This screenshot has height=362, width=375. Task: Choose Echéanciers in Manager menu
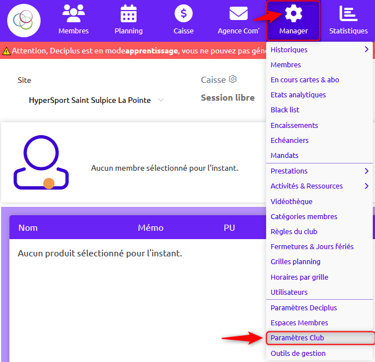(x=289, y=140)
